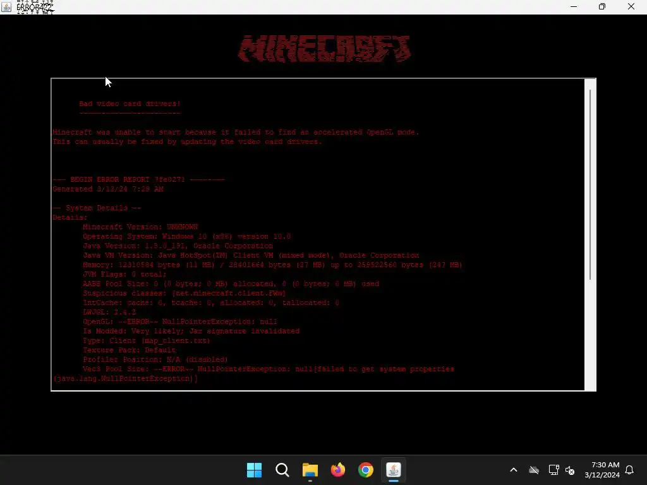Click the "Is Modded: Very likely" line

(191, 331)
